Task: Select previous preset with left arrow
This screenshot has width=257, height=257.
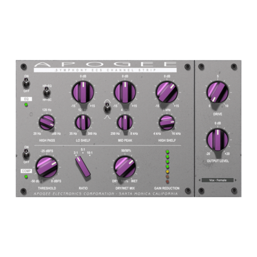Action: 199,180
